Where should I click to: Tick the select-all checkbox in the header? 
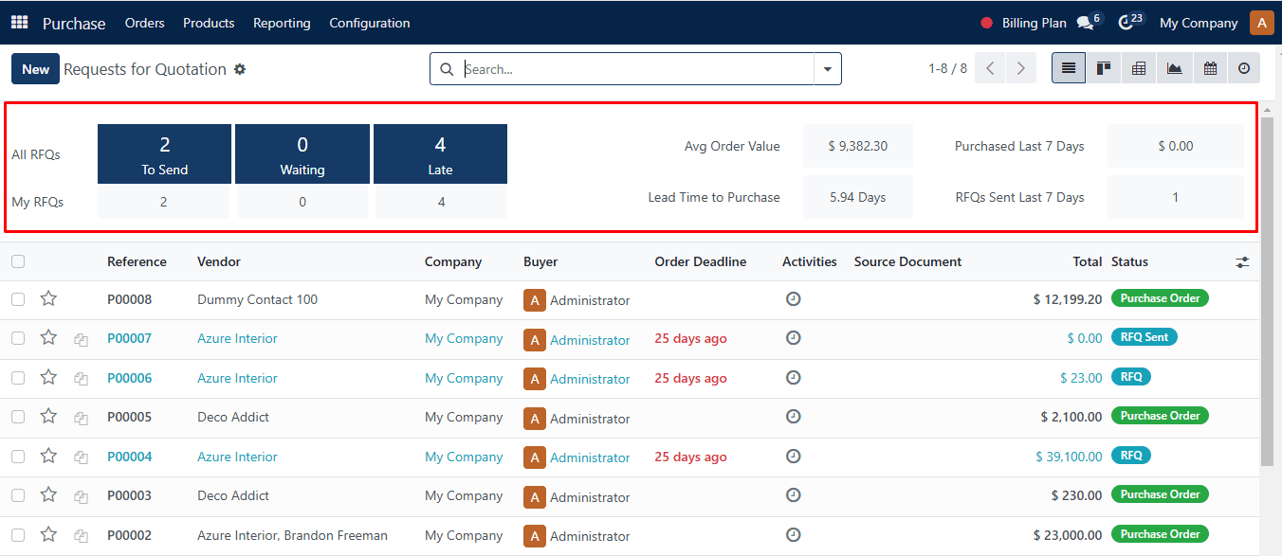pyautogui.click(x=18, y=262)
